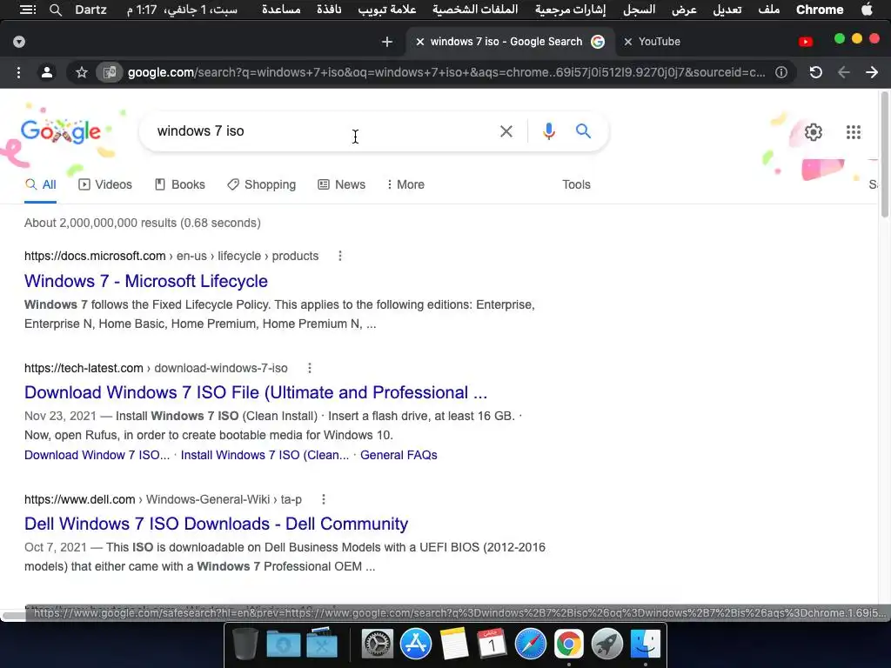
Task: Run search with the blue magnifier icon
Action: (583, 131)
